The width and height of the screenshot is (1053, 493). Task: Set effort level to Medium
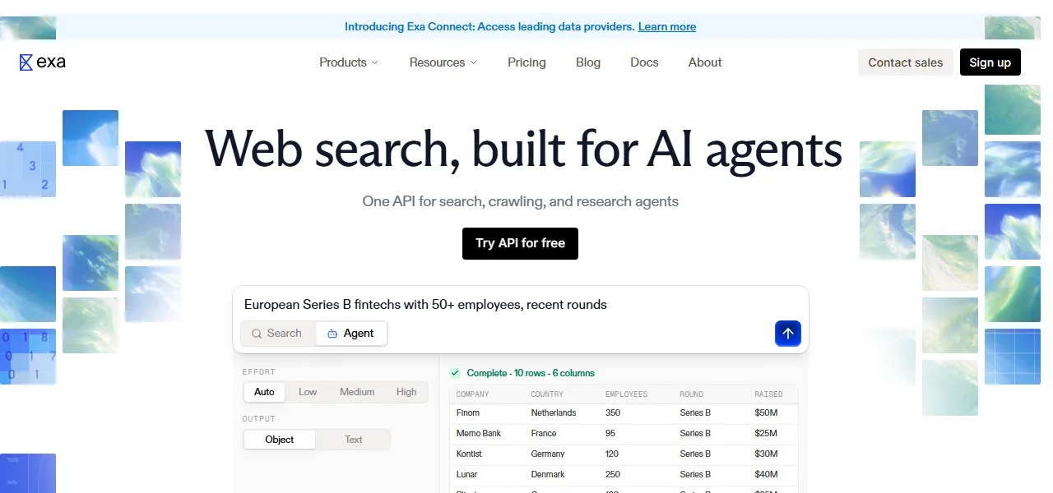point(357,392)
